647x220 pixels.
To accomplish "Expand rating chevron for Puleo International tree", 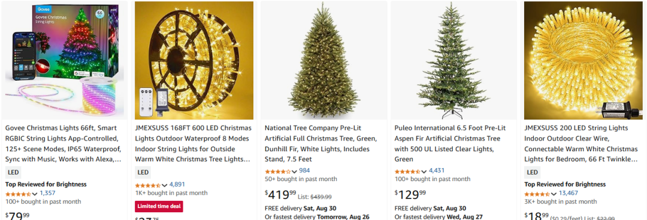I will (x=424, y=172).
